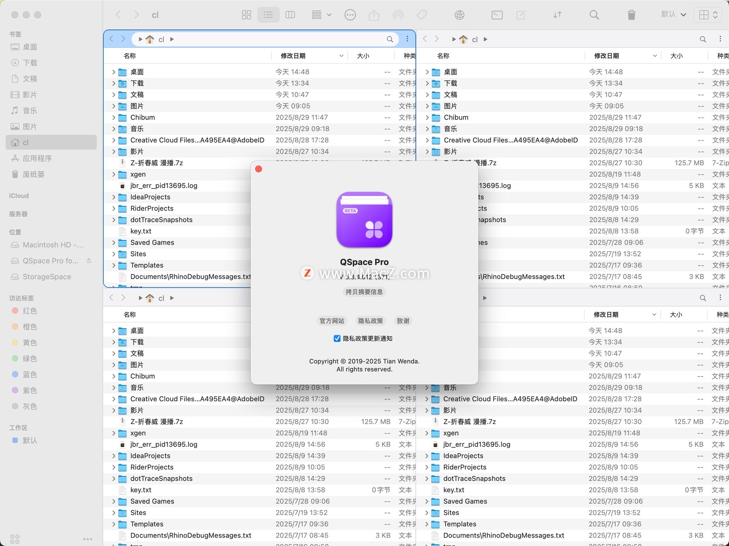
Task: Click sidebar bottom ellipsis button
Action: 88,539
